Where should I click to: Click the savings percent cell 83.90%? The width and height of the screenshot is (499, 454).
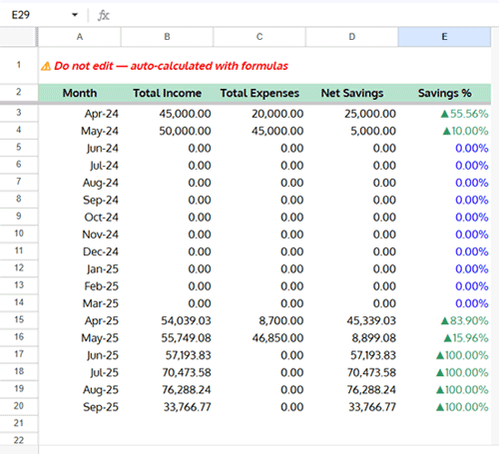(444, 321)
